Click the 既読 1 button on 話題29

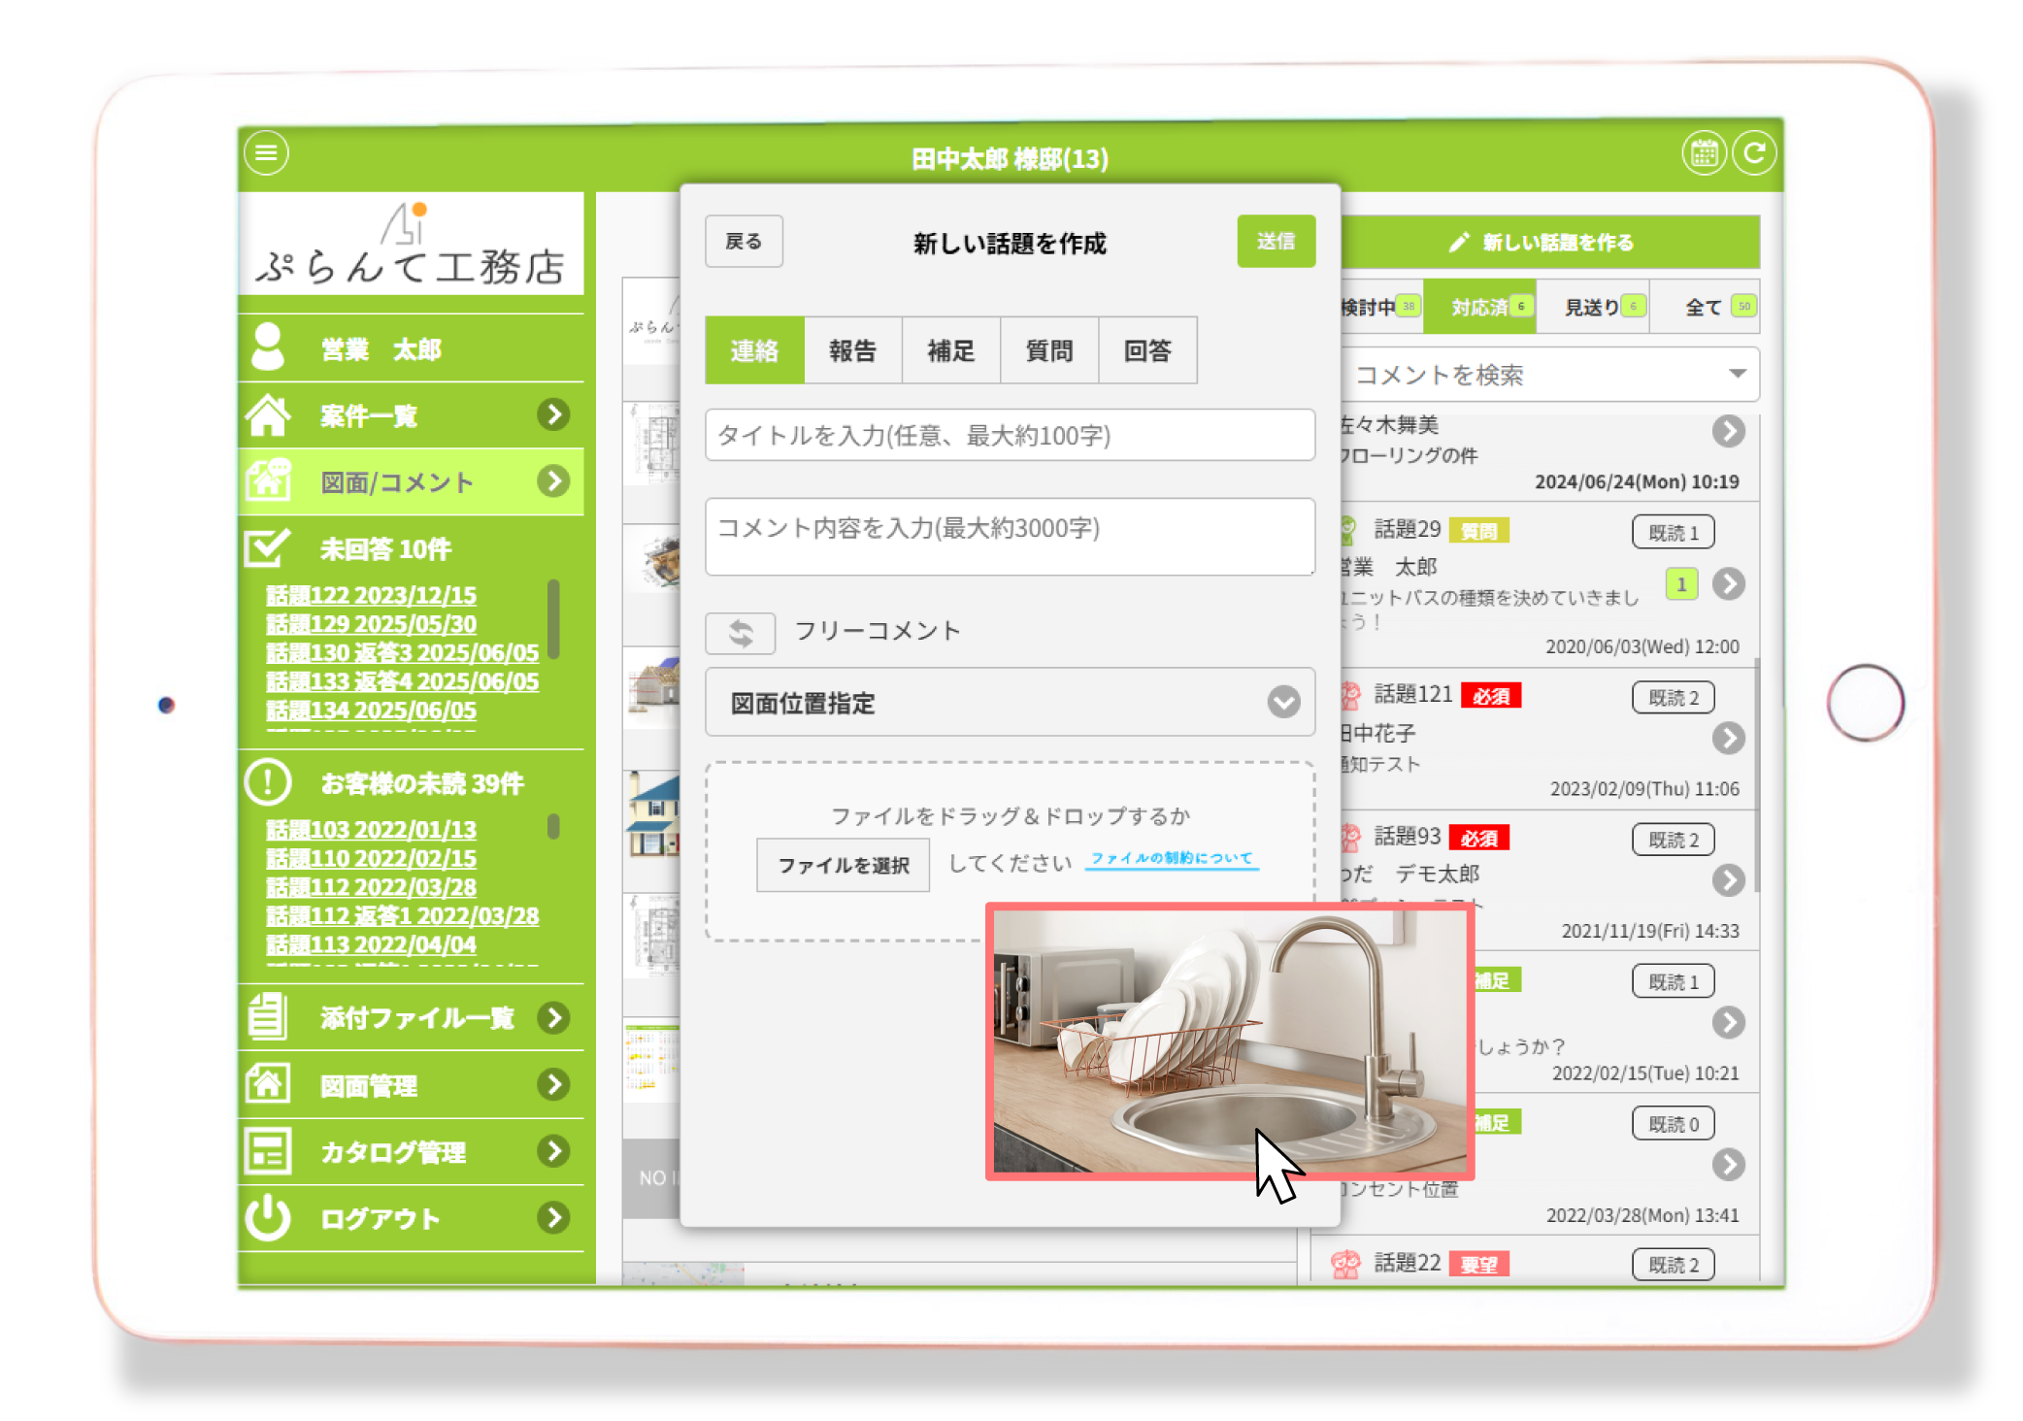point(1674,532)
